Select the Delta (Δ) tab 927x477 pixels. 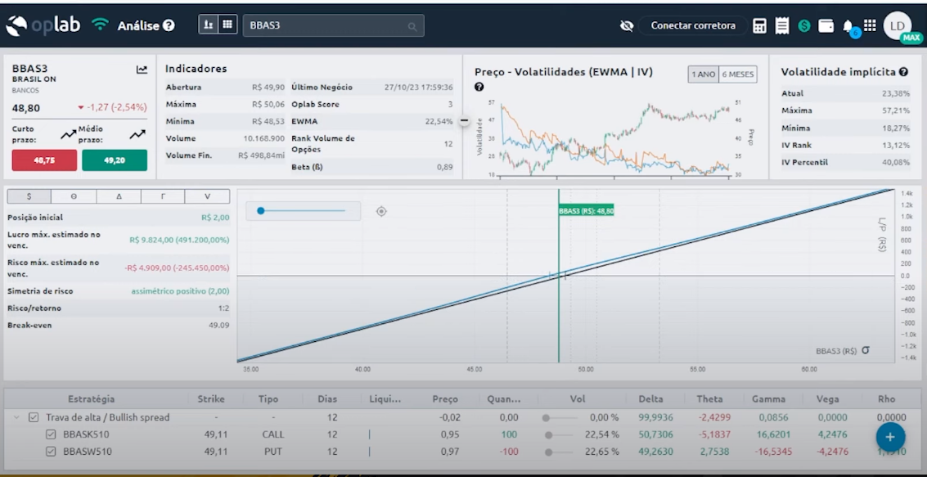point(118,196)
